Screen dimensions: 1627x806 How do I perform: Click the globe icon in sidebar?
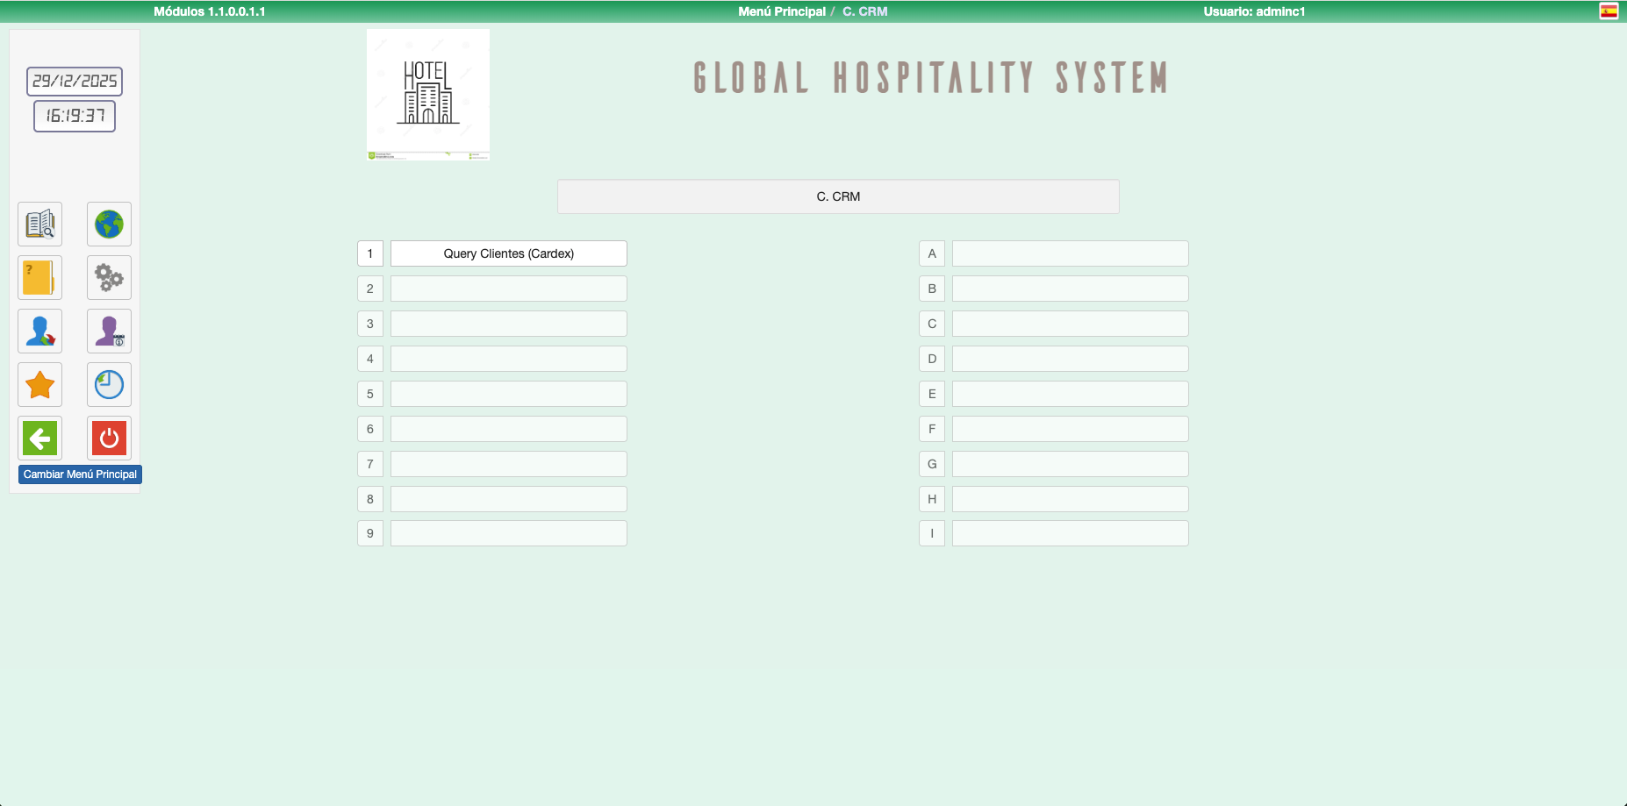(x=109, y=225)
